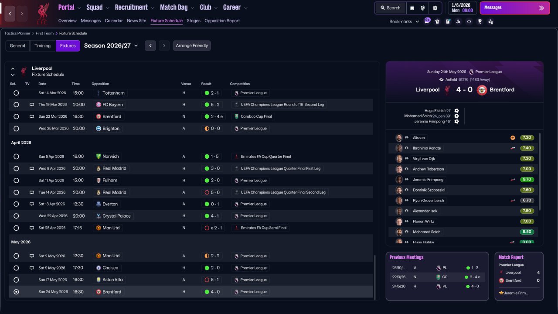Click Tactics Planner breadcrumb link
558x314 pixels.
17,34
